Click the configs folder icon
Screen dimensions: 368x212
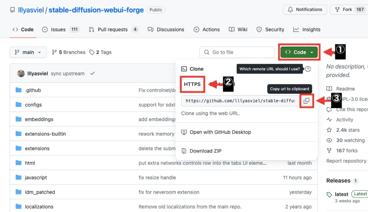(x=18, y=104)
